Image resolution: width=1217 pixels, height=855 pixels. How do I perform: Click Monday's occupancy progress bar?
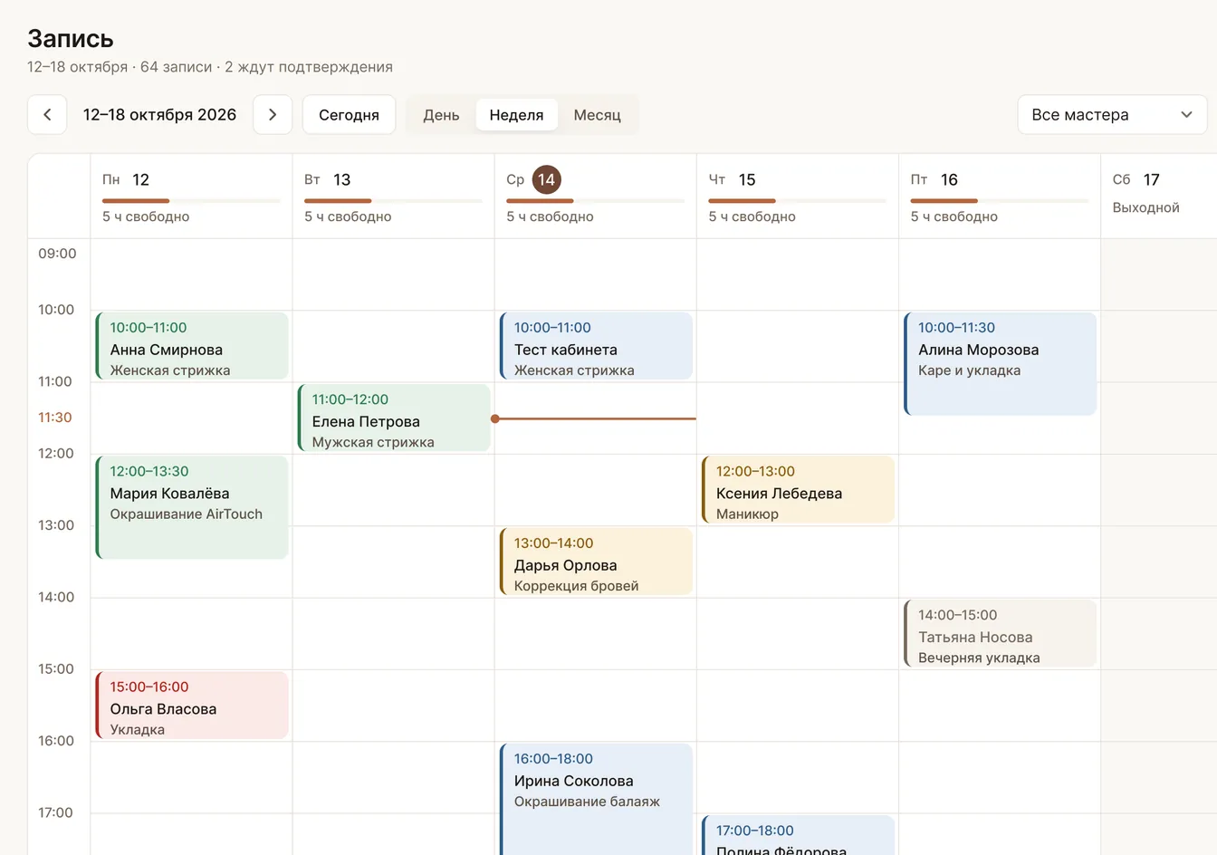point(191,200)
